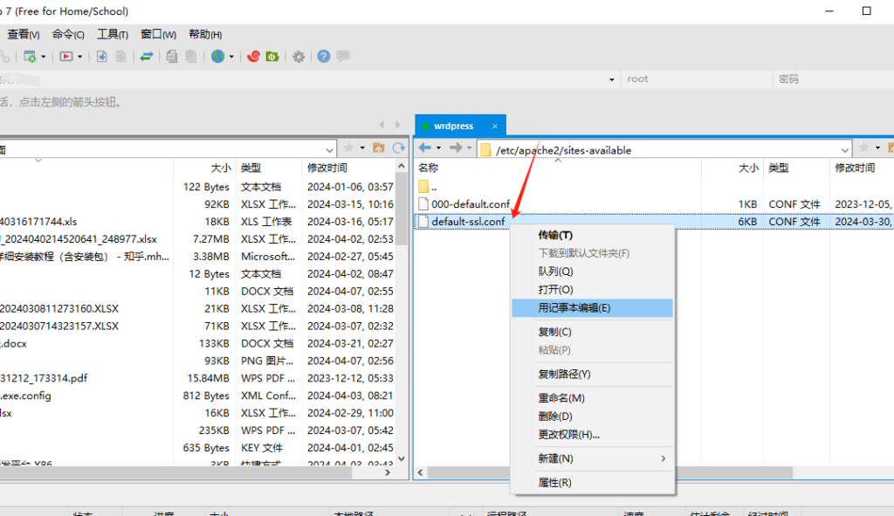The width and height of the screenshot is (894, 516).
Task: Click the grayed paste toolbar icon
Action: coord(191,57)
